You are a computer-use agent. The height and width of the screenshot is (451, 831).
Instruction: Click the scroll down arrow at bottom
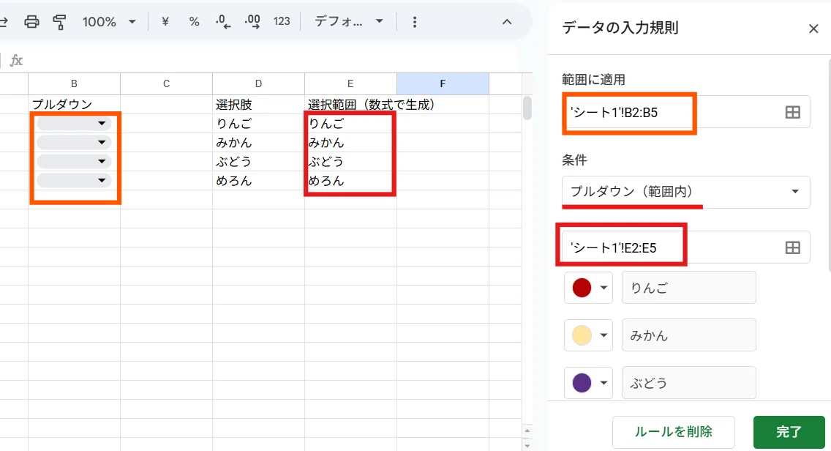tap(527, 445)
